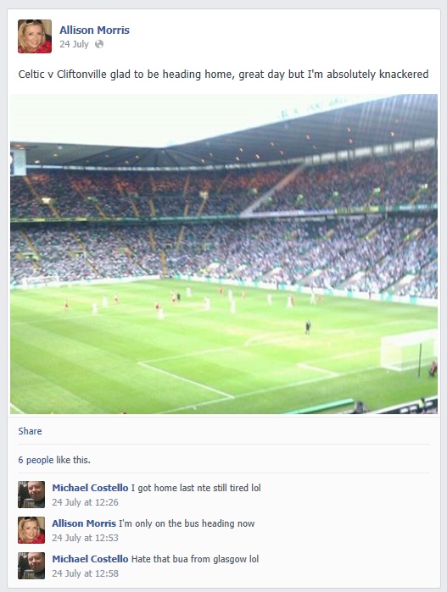Viewport: 447px width, 592px height.
Task: Open the 24 July at 12:26 timestamp
Action: tap(85, 502)
